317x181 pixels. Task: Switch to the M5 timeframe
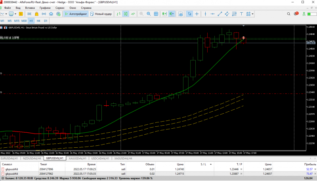click(x=10, y=21)
